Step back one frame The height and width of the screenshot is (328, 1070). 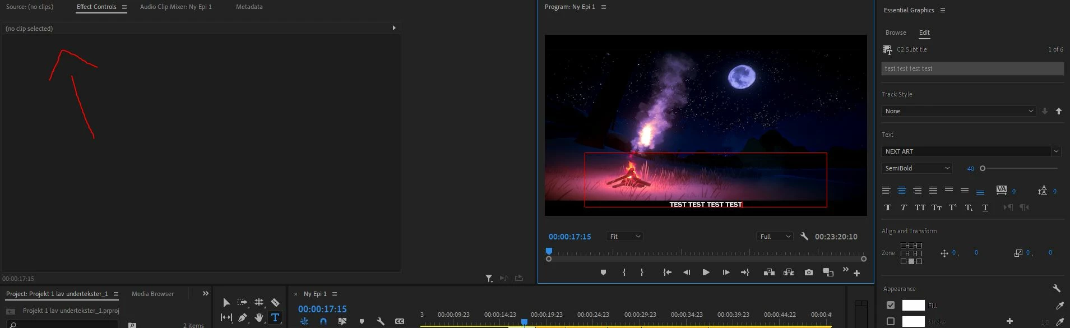click(687, 272)
